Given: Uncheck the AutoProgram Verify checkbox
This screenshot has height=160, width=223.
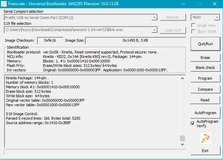Looking at the screenshot, I should pyautogui.click(x=193, y=123).
